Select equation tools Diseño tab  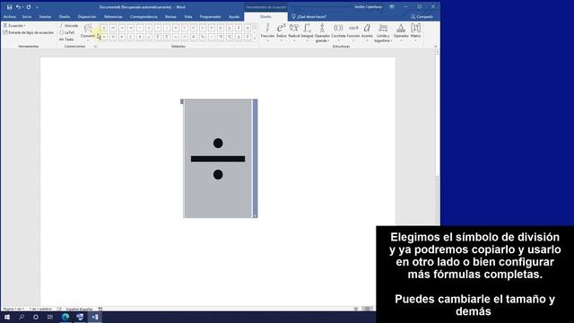[265, 17]
